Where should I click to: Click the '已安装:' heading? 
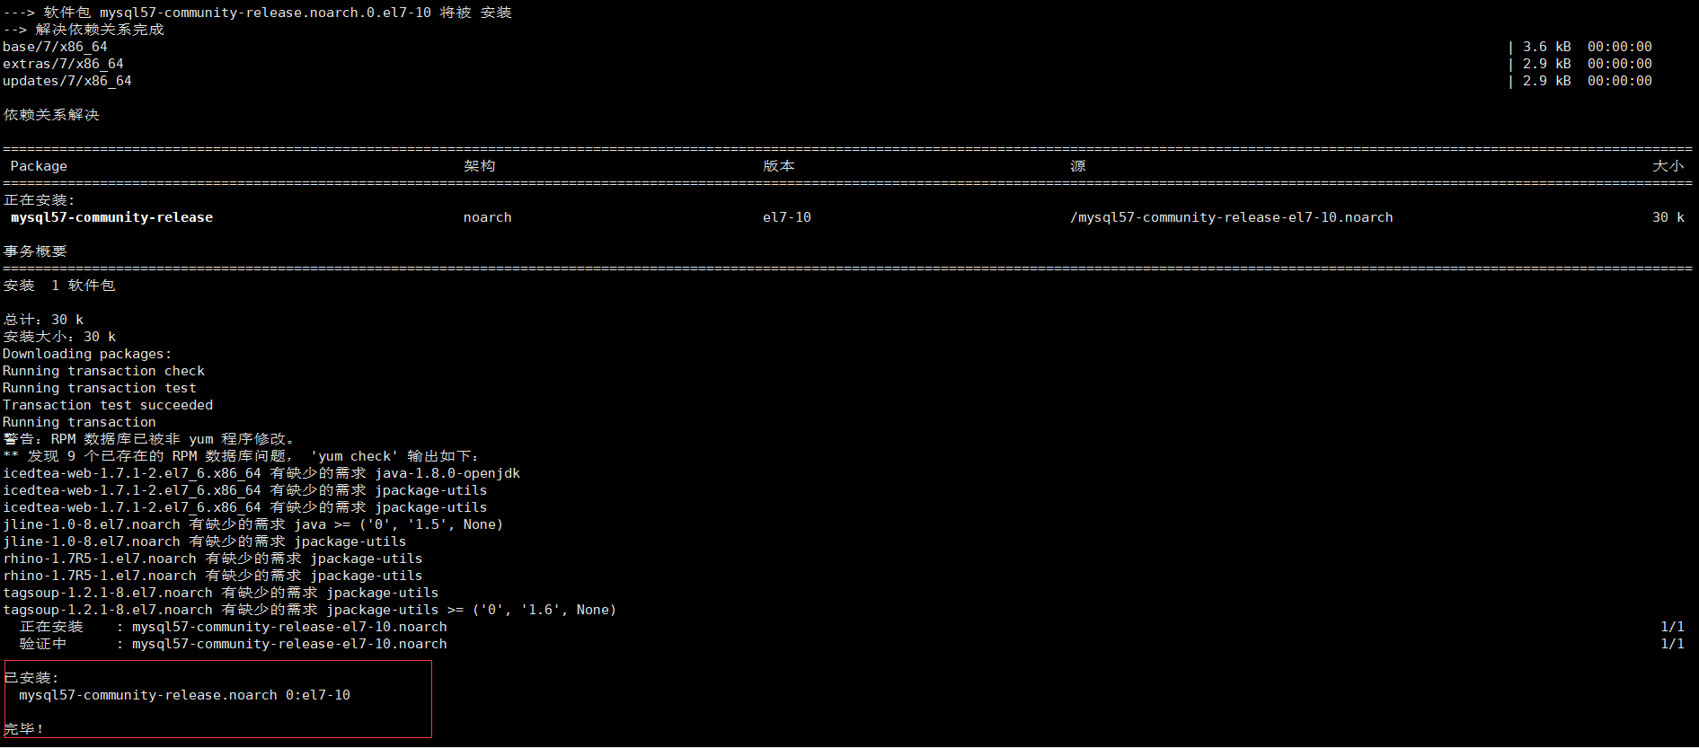(31, 678)
